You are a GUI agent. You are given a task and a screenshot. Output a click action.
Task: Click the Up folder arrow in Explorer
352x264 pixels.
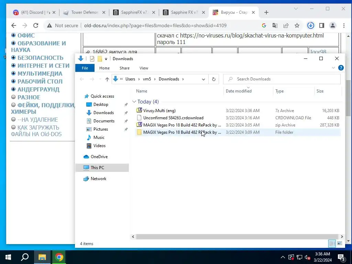[107, 79]
